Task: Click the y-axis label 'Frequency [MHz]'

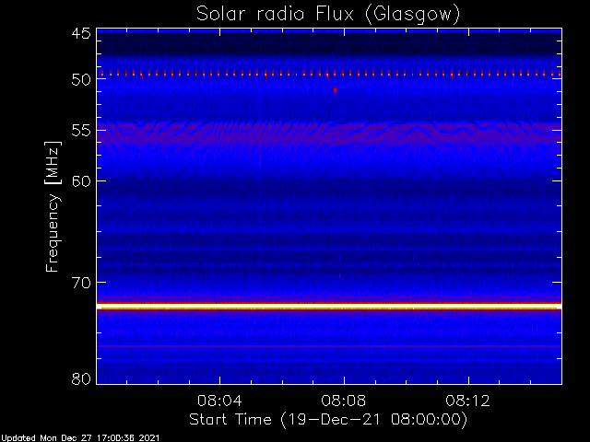Action: [53, 206]
